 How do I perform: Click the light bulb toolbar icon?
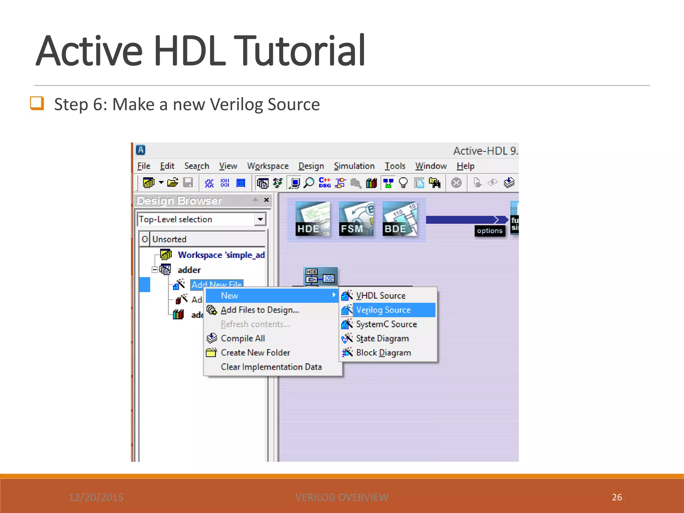[x=403, y=183]
